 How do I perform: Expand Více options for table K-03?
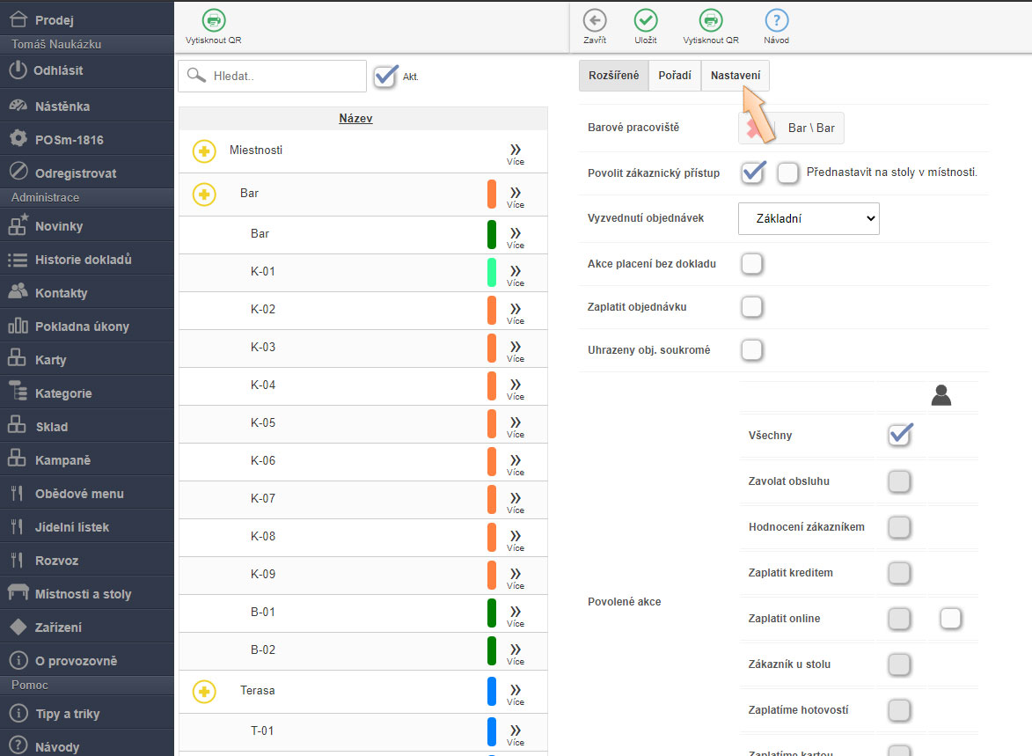tap(516, 349)
